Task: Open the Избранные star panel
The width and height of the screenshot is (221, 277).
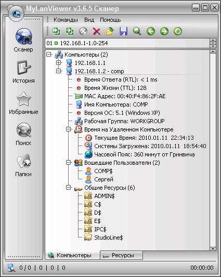Action: (23, 103)
